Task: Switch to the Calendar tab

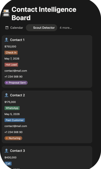Action: click(x=14, y=28)
